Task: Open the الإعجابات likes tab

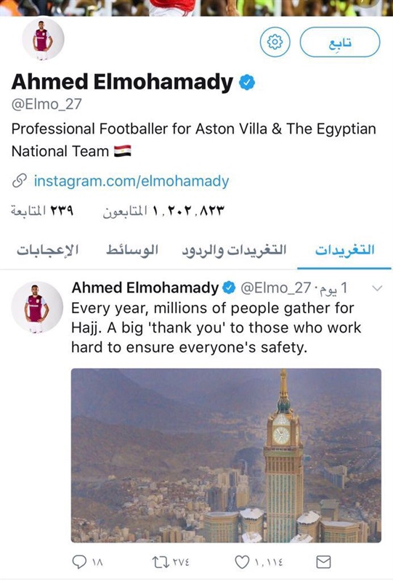Action: click(x=47, y=250)
